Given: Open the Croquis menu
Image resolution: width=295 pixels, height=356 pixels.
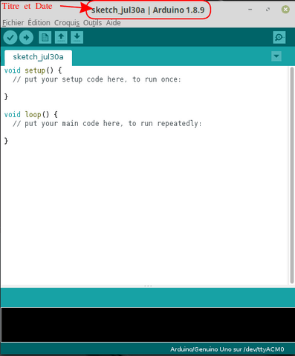Looking at the screenshot, I should click(67, 23).
